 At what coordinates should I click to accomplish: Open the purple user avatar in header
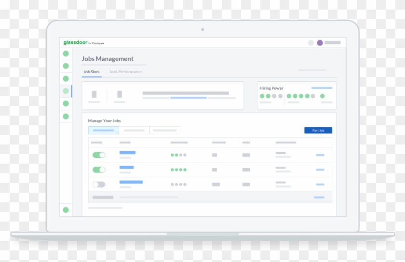[x=320, y=43]
